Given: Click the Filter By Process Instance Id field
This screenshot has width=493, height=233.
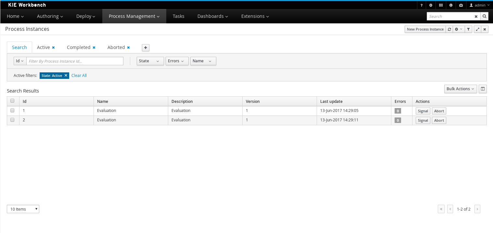Looking at the screenshot, I should point(75,61).
